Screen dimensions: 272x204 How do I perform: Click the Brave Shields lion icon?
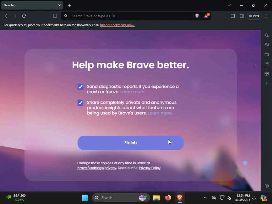(x=197, y=16)
